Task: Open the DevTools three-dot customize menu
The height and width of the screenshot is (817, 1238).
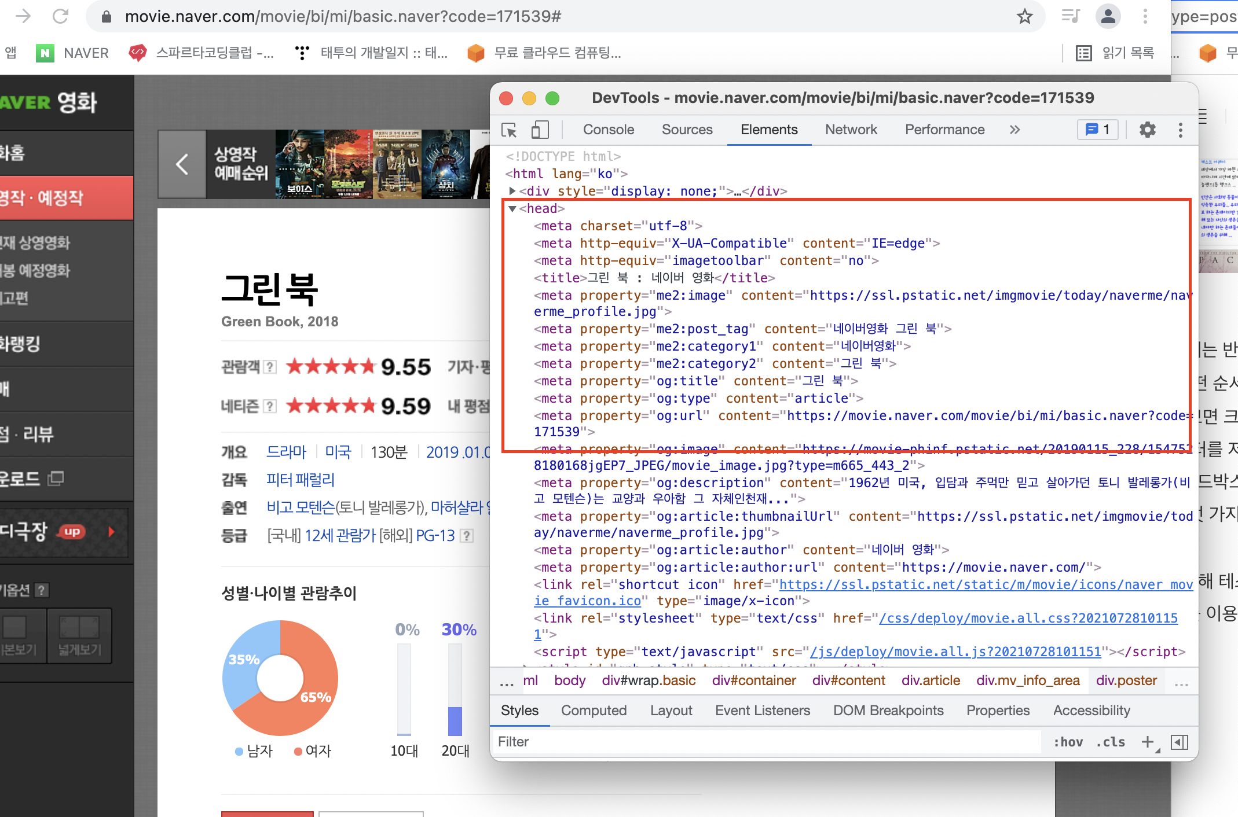Action: (1180, 130)
